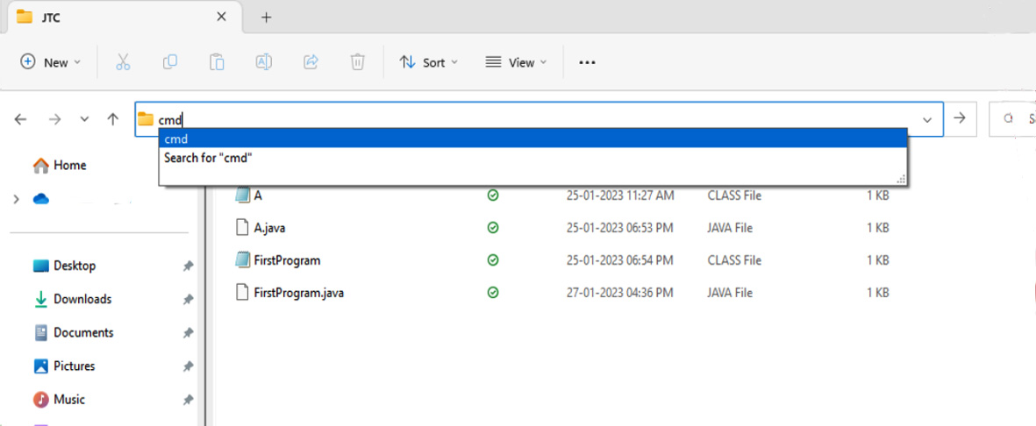Click the Share icon in toolbar
Screen dimensions: 1036x426
pyautogui.click(x=311, y=62)
